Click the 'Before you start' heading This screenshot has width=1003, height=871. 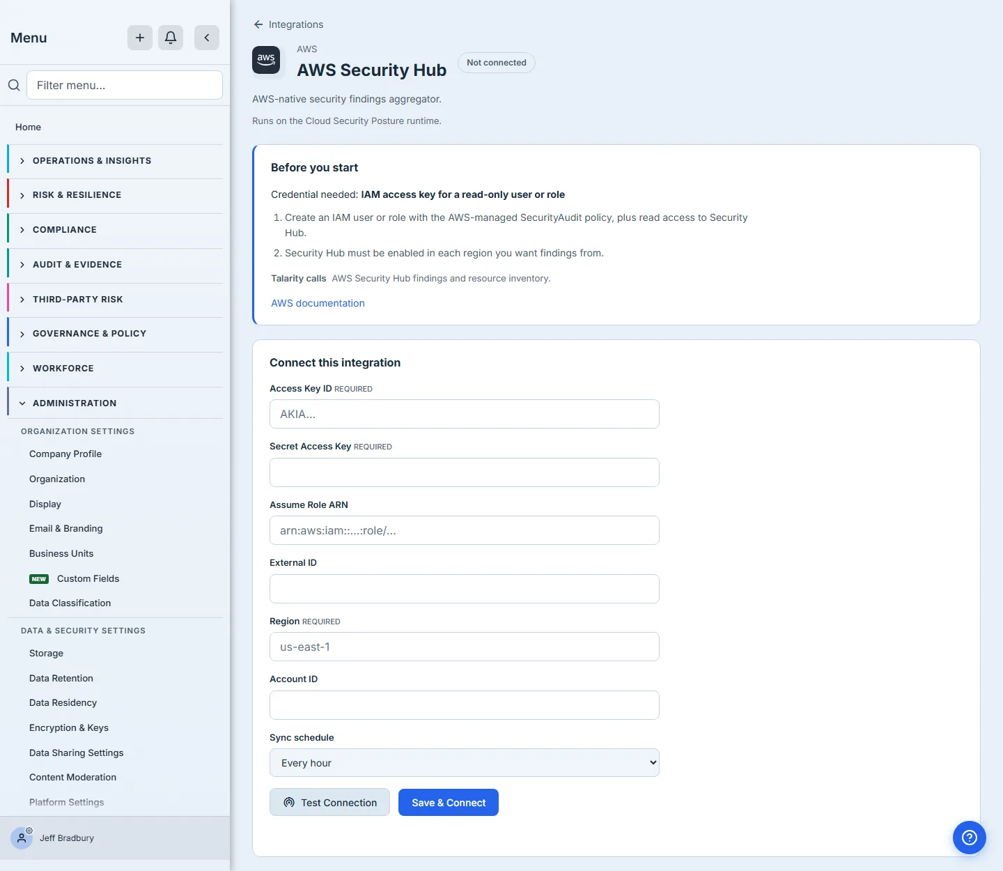314,168
